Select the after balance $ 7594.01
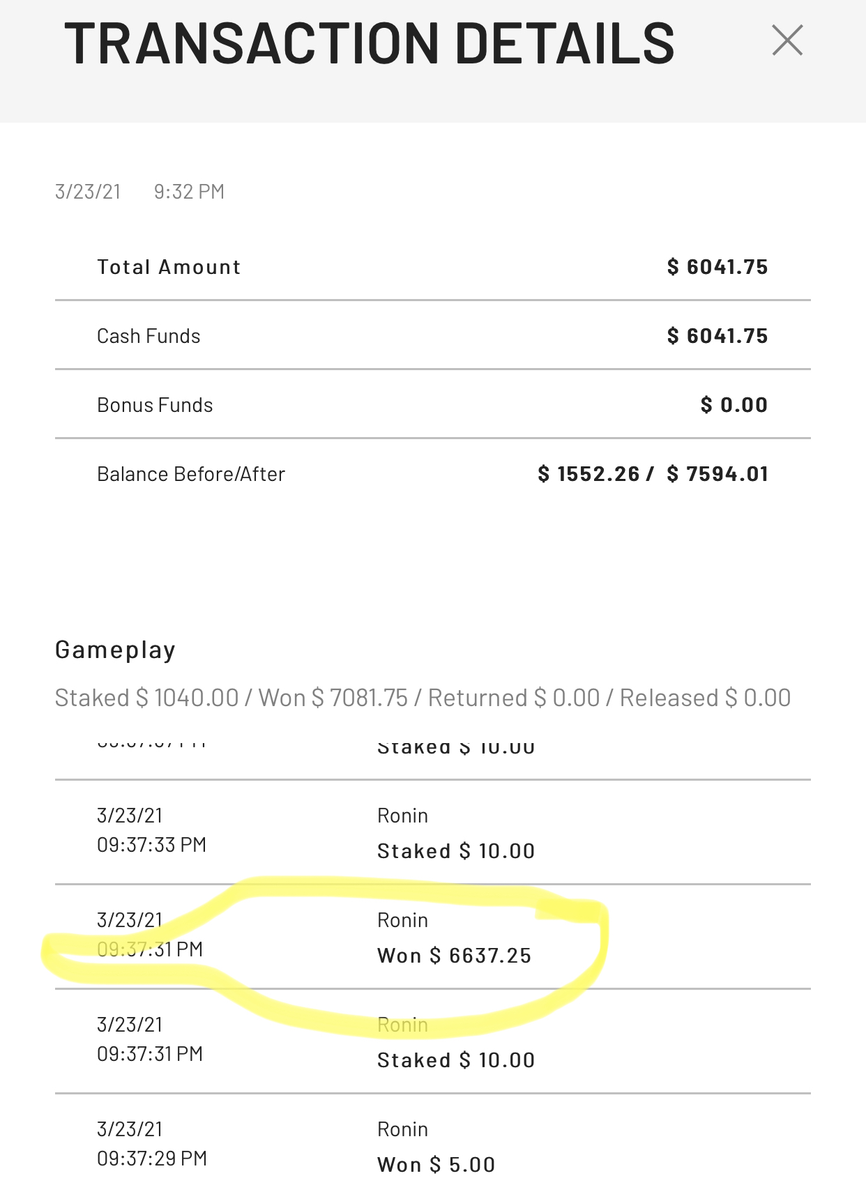The image size is (866, 1192). pos(717,474)
